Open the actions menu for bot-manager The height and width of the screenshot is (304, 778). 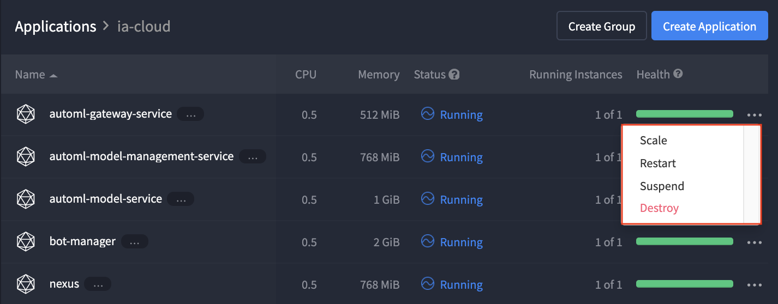(755, 242)
